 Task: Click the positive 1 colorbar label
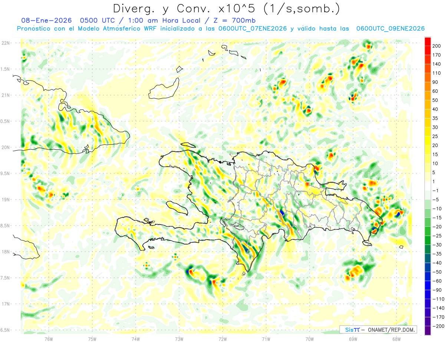[434, 181]
